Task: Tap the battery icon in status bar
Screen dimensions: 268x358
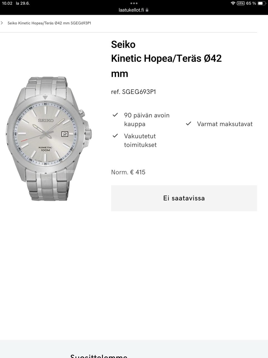Action: point(261,3)
